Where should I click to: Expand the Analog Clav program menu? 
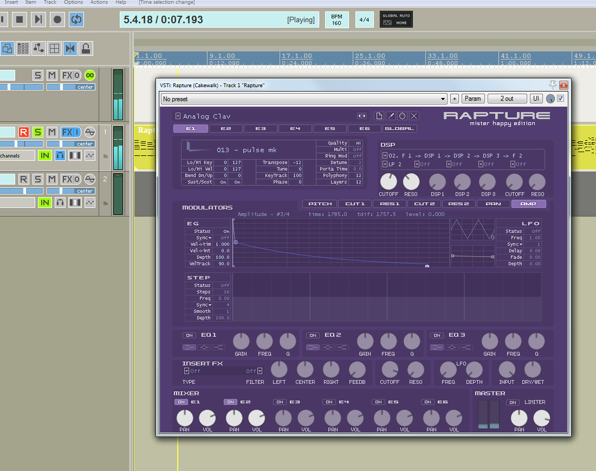178,116
